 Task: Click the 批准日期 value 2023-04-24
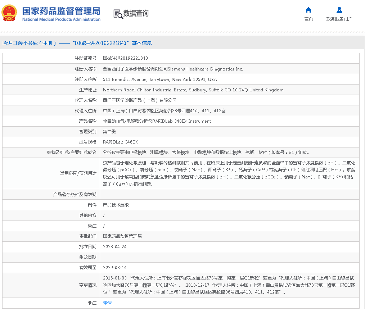tap(114, 247)
